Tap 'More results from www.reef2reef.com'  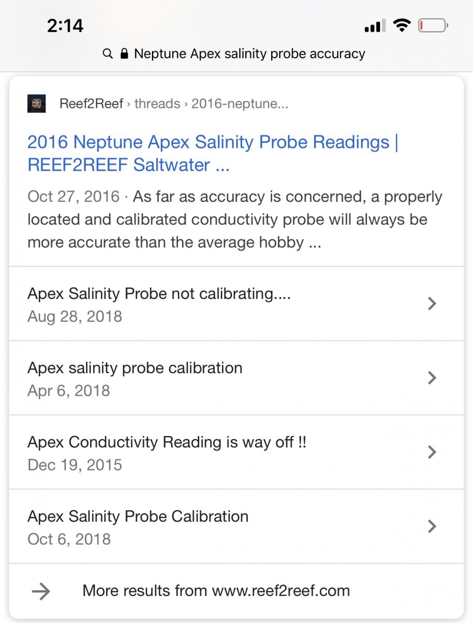[216, 591]
